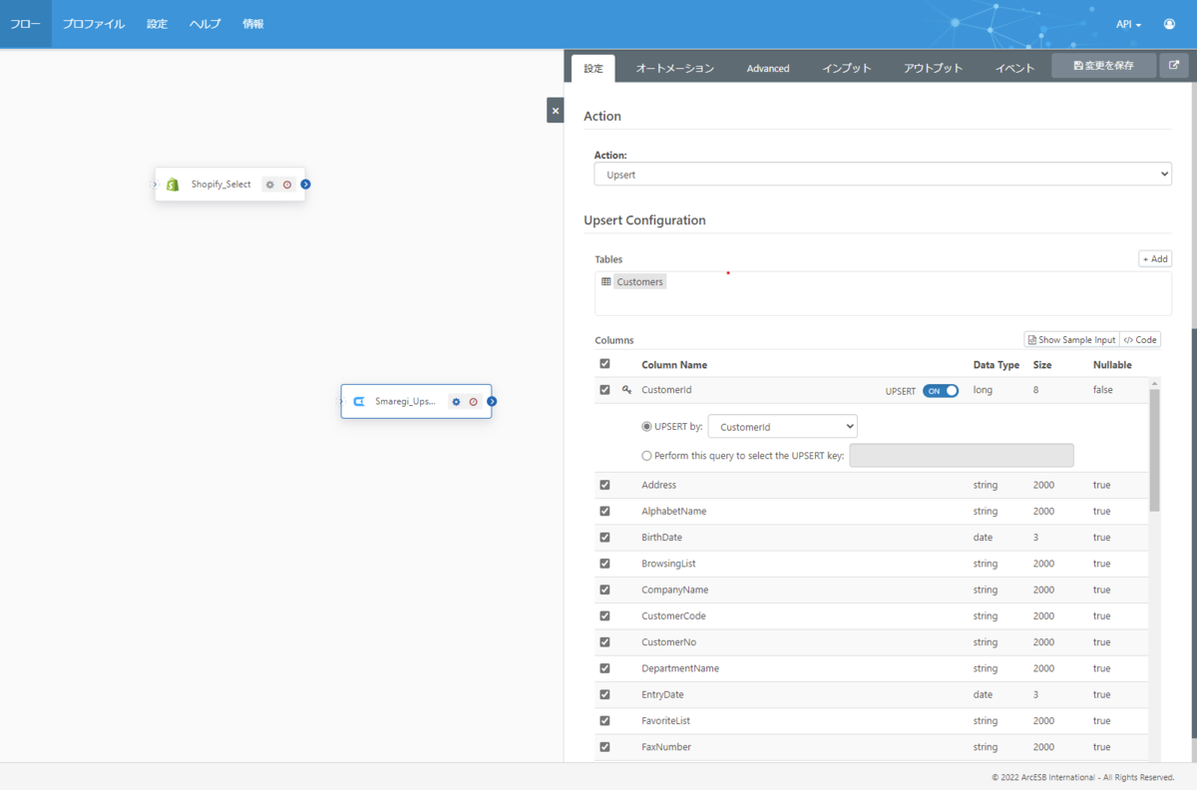Open gear settings on Smaregi_Upsert connector
The height and width of the screenshot is (790, 1197).
[x=456, y=402]
